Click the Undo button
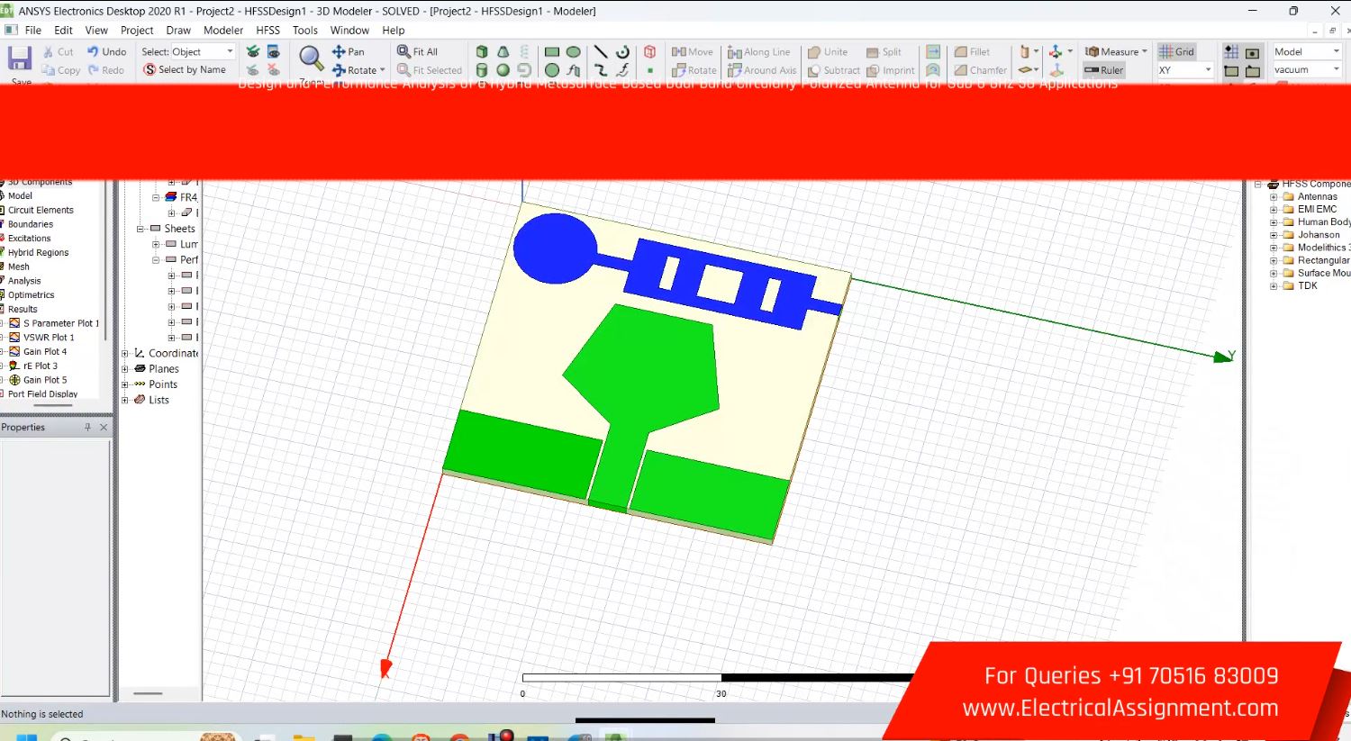 tap(106, 52)
